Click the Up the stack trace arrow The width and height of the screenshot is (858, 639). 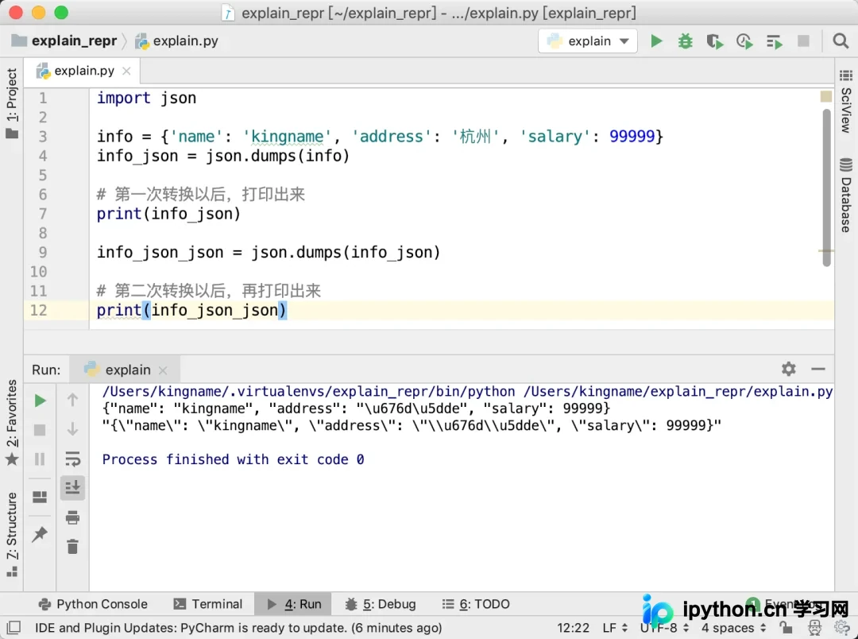(72, 400)
